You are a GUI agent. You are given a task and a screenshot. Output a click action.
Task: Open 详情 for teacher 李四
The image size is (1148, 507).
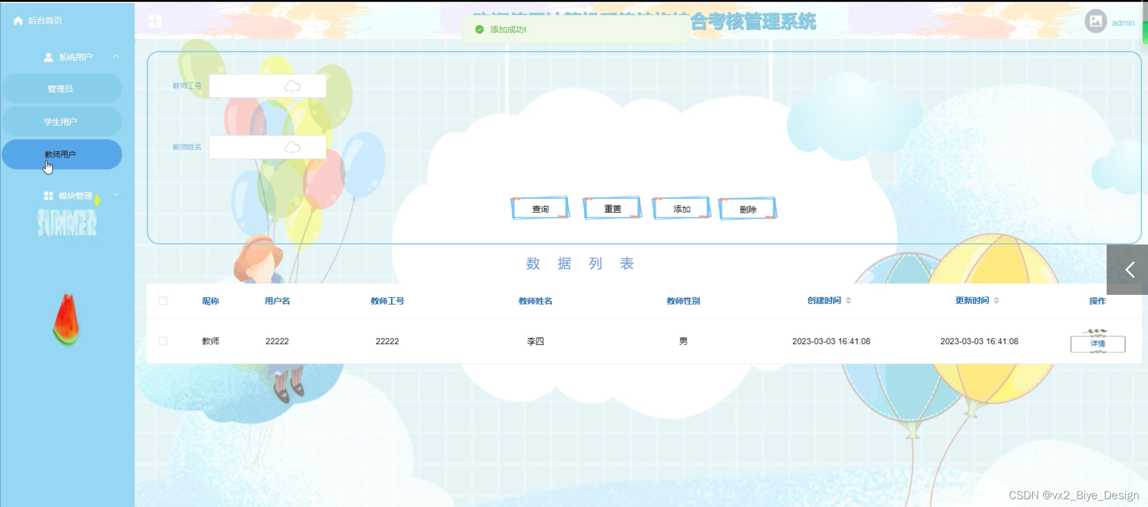coord(1098,343)
